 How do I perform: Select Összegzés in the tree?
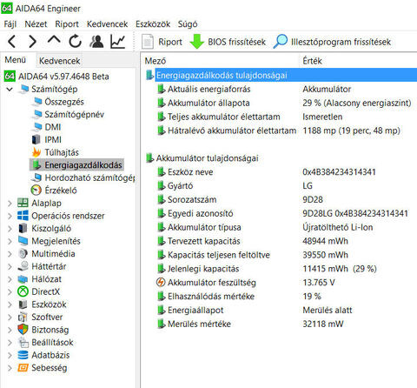tap(64, 102)
